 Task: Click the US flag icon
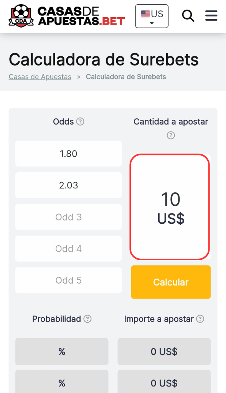[x=145, y=14]
